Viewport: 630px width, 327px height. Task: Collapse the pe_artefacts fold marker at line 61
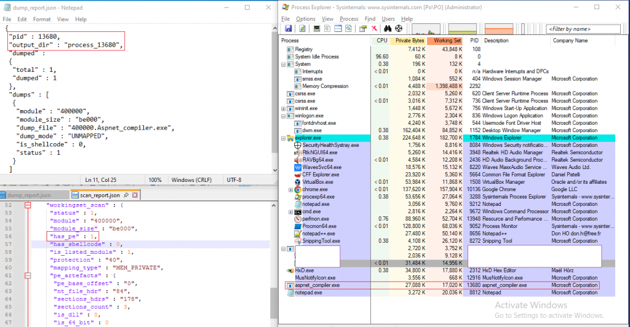[28, 277]
